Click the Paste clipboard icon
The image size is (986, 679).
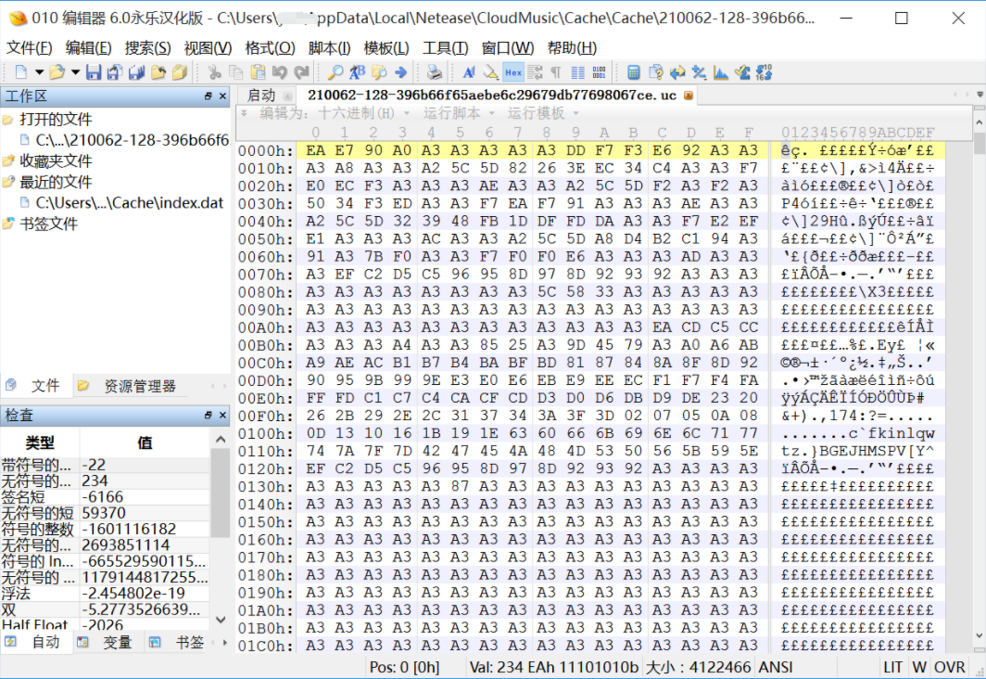point(258,72)
